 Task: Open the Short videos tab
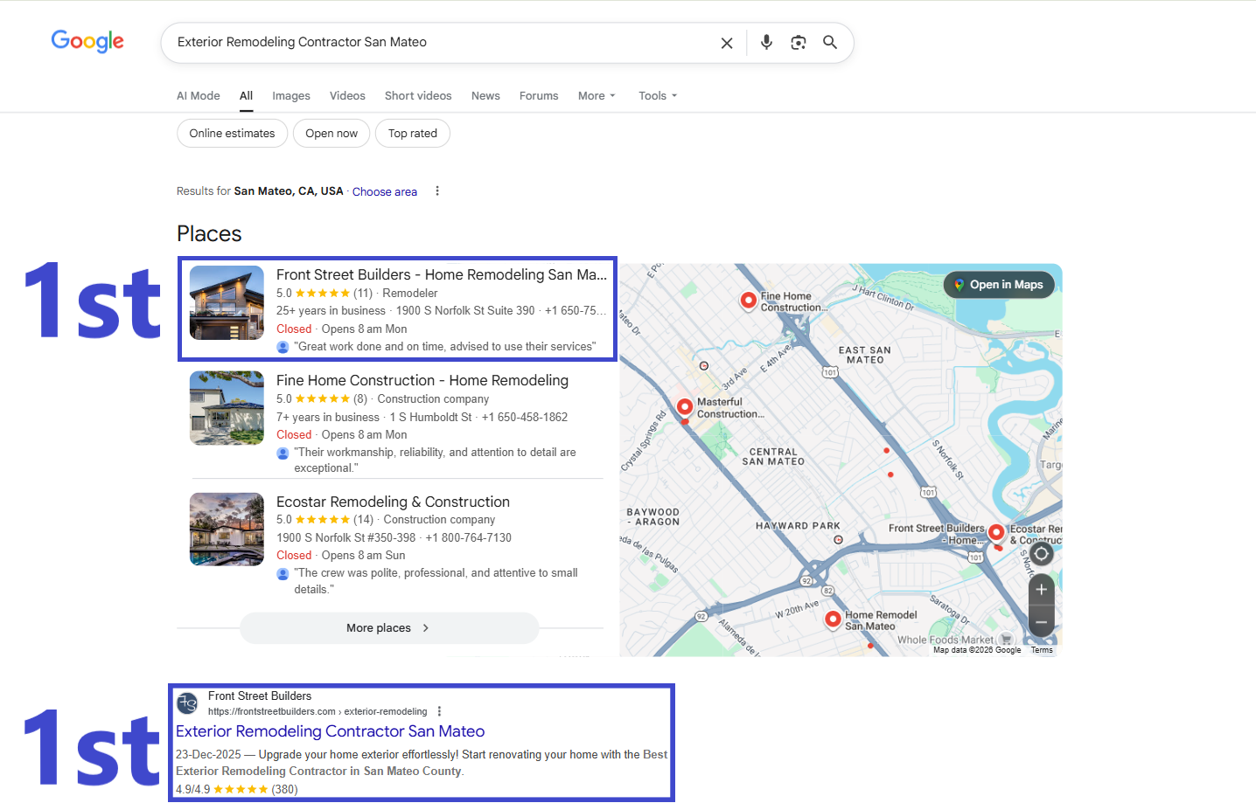[418, 96]
